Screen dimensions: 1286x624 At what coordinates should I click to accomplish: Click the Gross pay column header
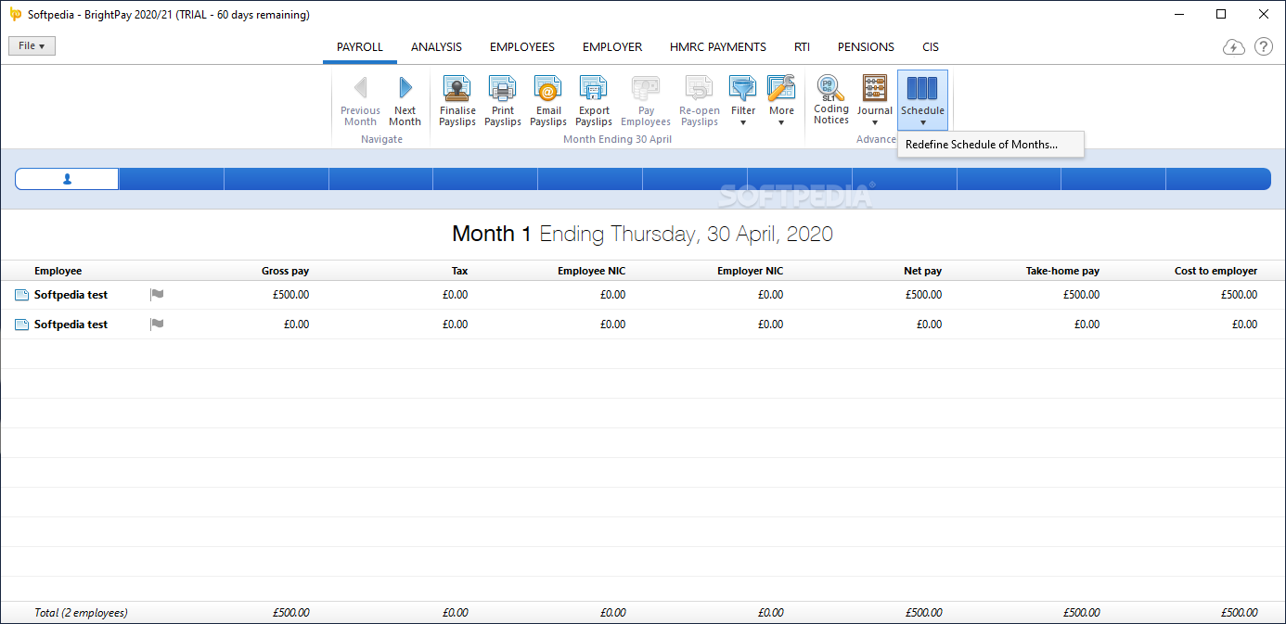pyautogui.click(x=285, y=271)
